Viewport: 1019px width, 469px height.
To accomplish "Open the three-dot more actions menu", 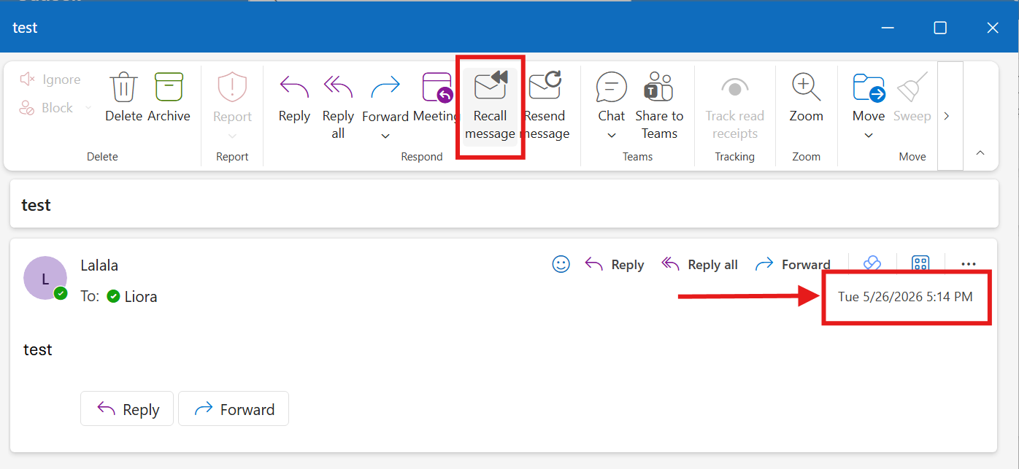I will (969, 265).
